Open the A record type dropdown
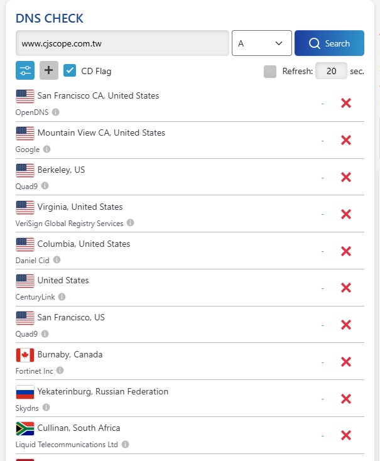 [x=261, y=43]
